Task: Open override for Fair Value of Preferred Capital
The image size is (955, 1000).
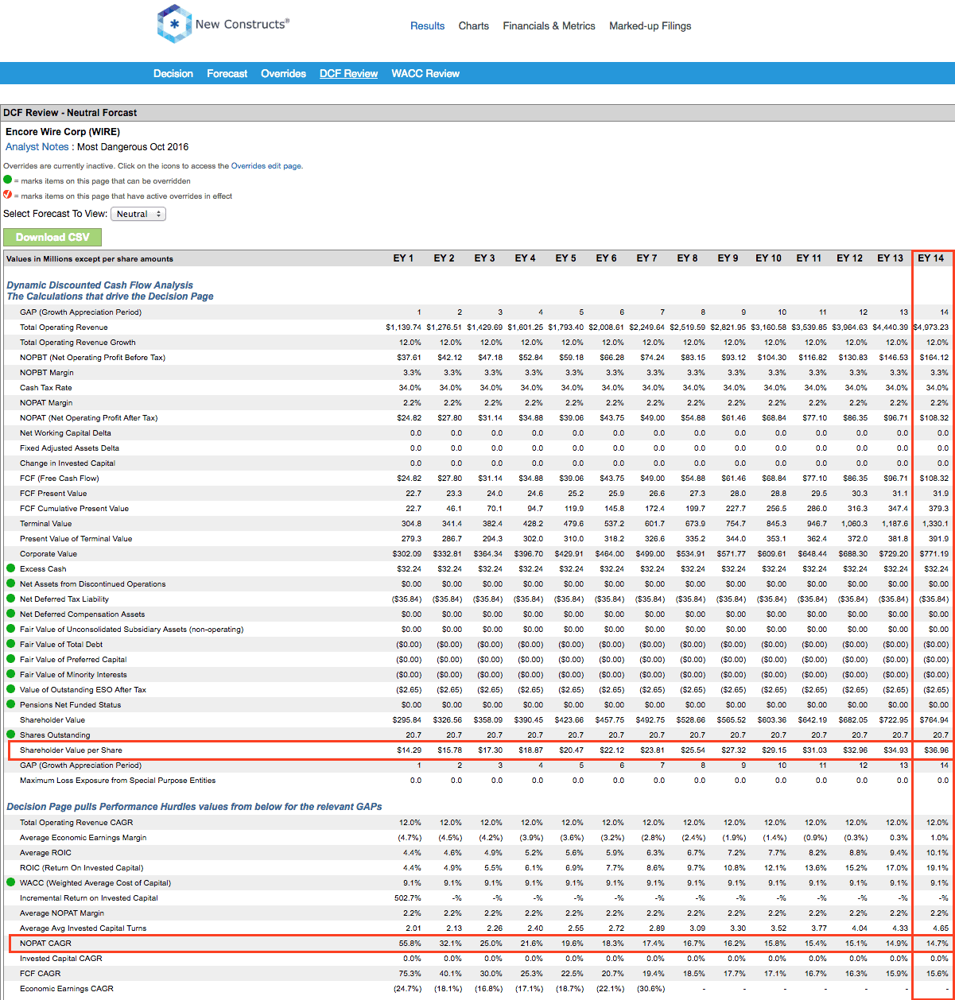Action: point(10,659)
